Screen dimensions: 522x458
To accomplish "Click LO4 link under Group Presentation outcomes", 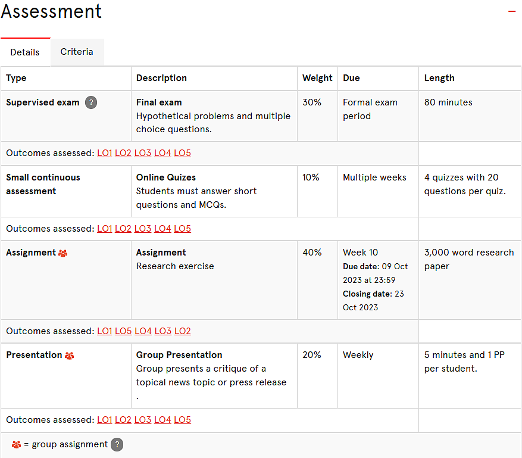I will [x=162, y=420].
